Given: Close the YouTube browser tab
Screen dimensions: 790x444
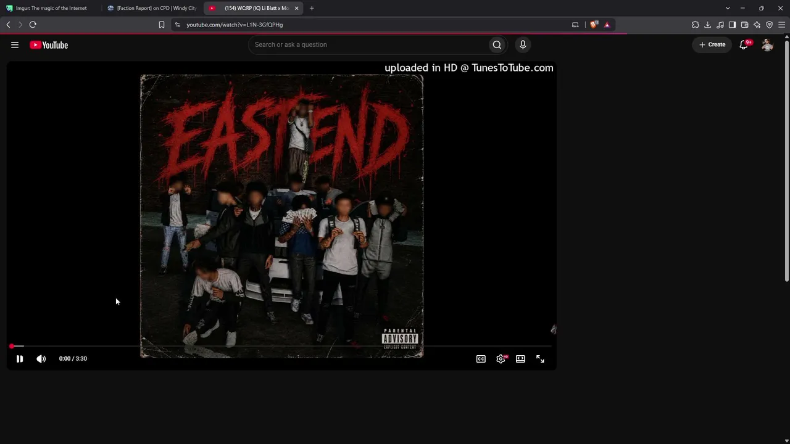Looking at the screenshot, I should point(297,8).
